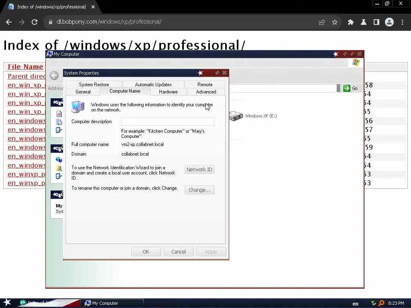Switch to the Hardware tab
The width and height of the screenshot is (411, 308).
click(x=168, y=92)
